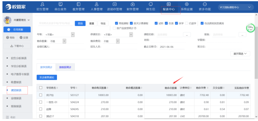The height and width of the screenshot is (121, 258).
Task: Open 招生管理 icon in top navigation
Action: pyautogui.click(x=42, y=4)
